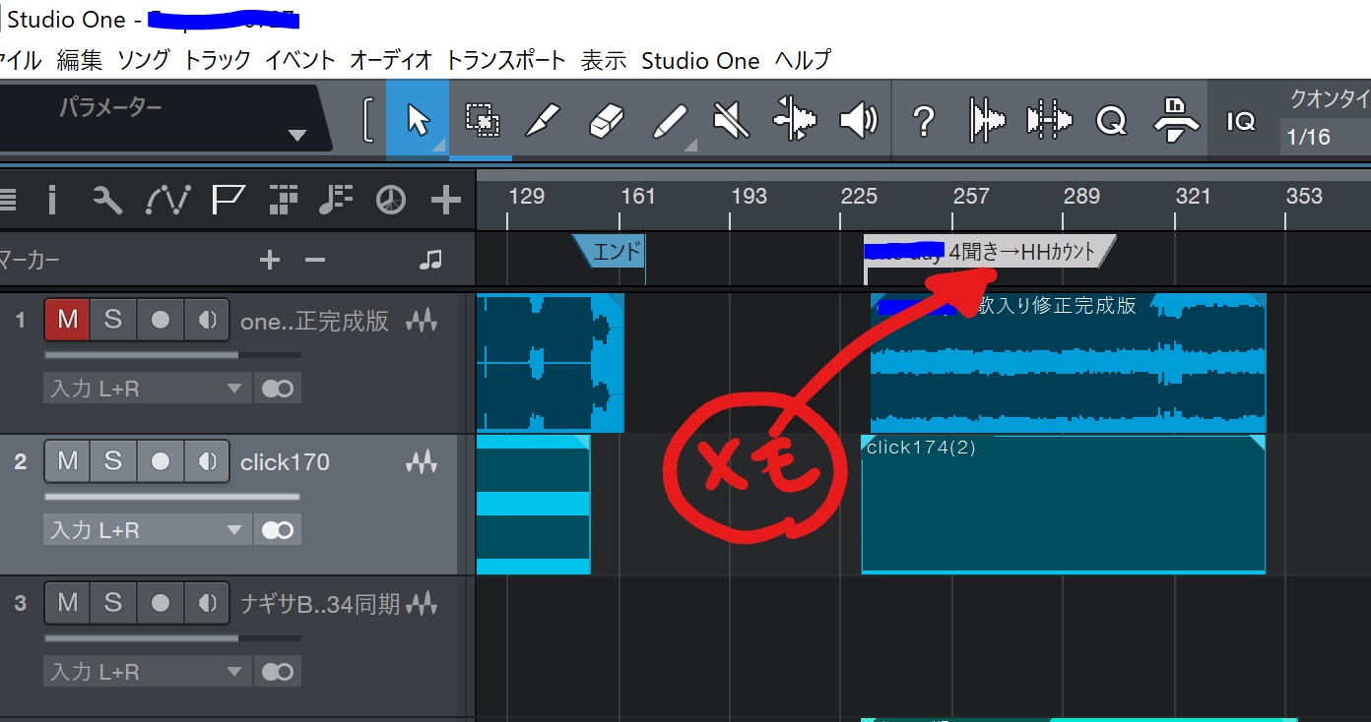1371x722 pixels.
Task: Unmute track 1 one..正完成版
Action: click(x=67, y=320)
